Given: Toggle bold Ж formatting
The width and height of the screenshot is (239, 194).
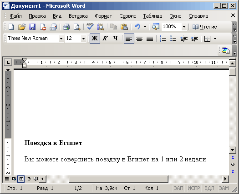Looking at the screenshot, I should click(x=95, y=39).
